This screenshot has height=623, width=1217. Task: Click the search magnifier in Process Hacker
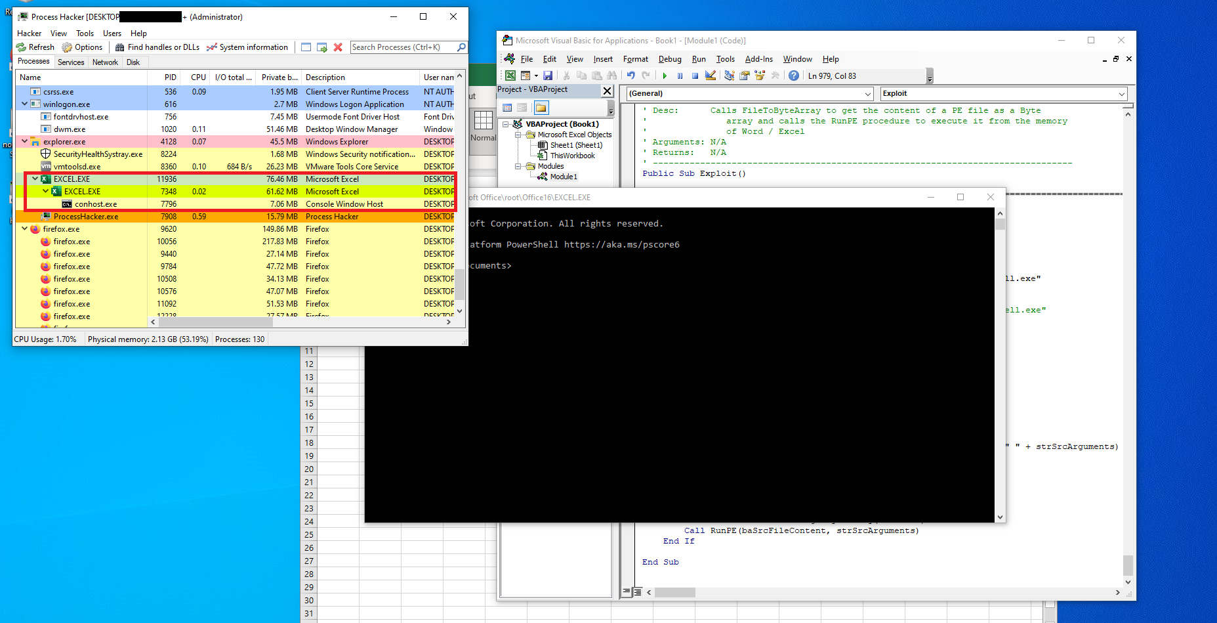click(461, 47)
